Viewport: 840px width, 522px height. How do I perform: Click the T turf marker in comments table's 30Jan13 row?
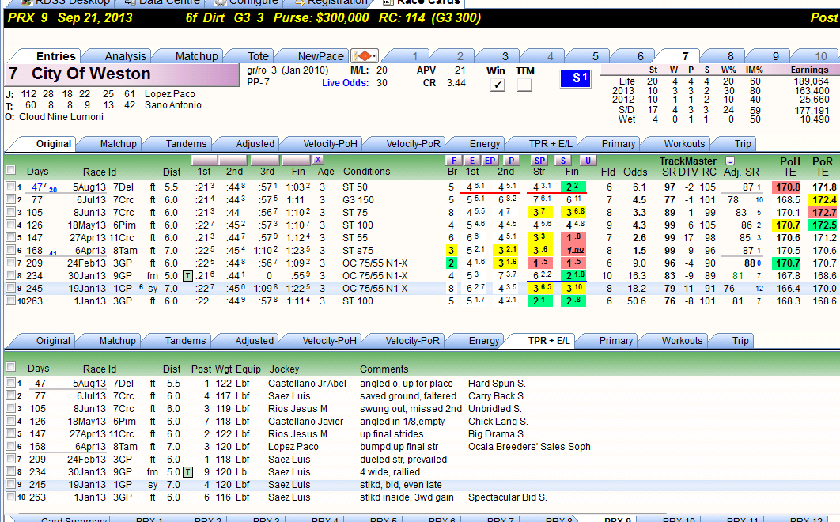click(187, 472)
